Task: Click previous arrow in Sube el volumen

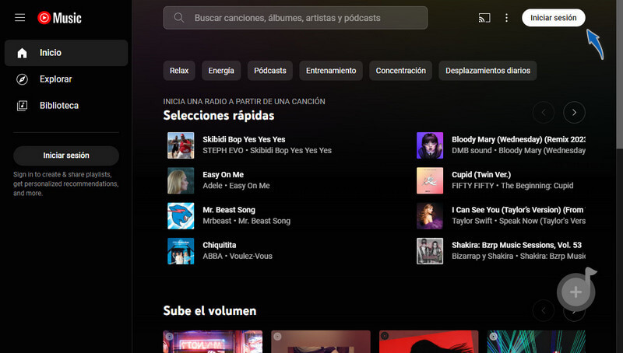Action: 544,311
